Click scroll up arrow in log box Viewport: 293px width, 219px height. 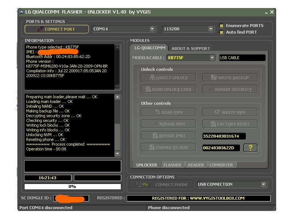[x=117, y=97]
